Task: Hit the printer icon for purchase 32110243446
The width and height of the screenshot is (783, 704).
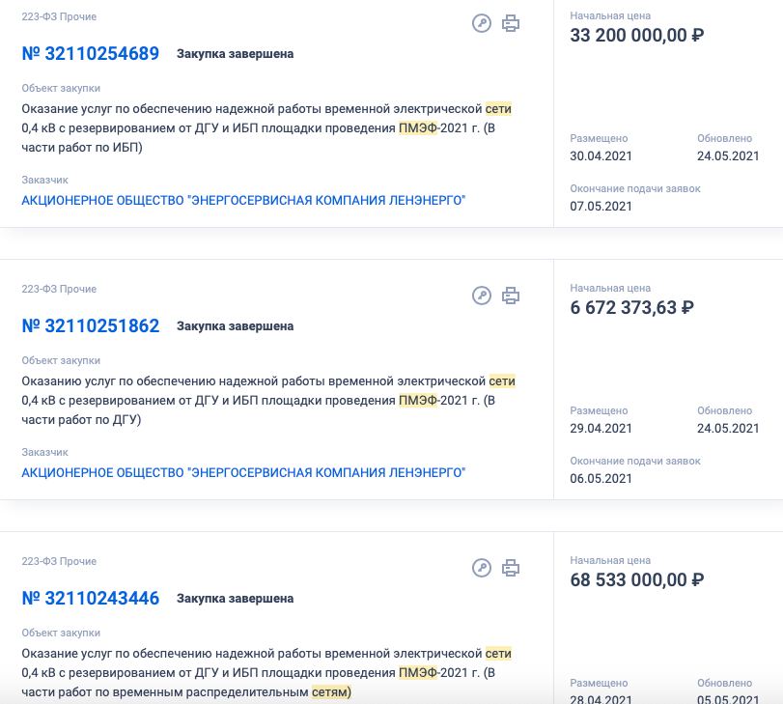Action: [511, 569]
